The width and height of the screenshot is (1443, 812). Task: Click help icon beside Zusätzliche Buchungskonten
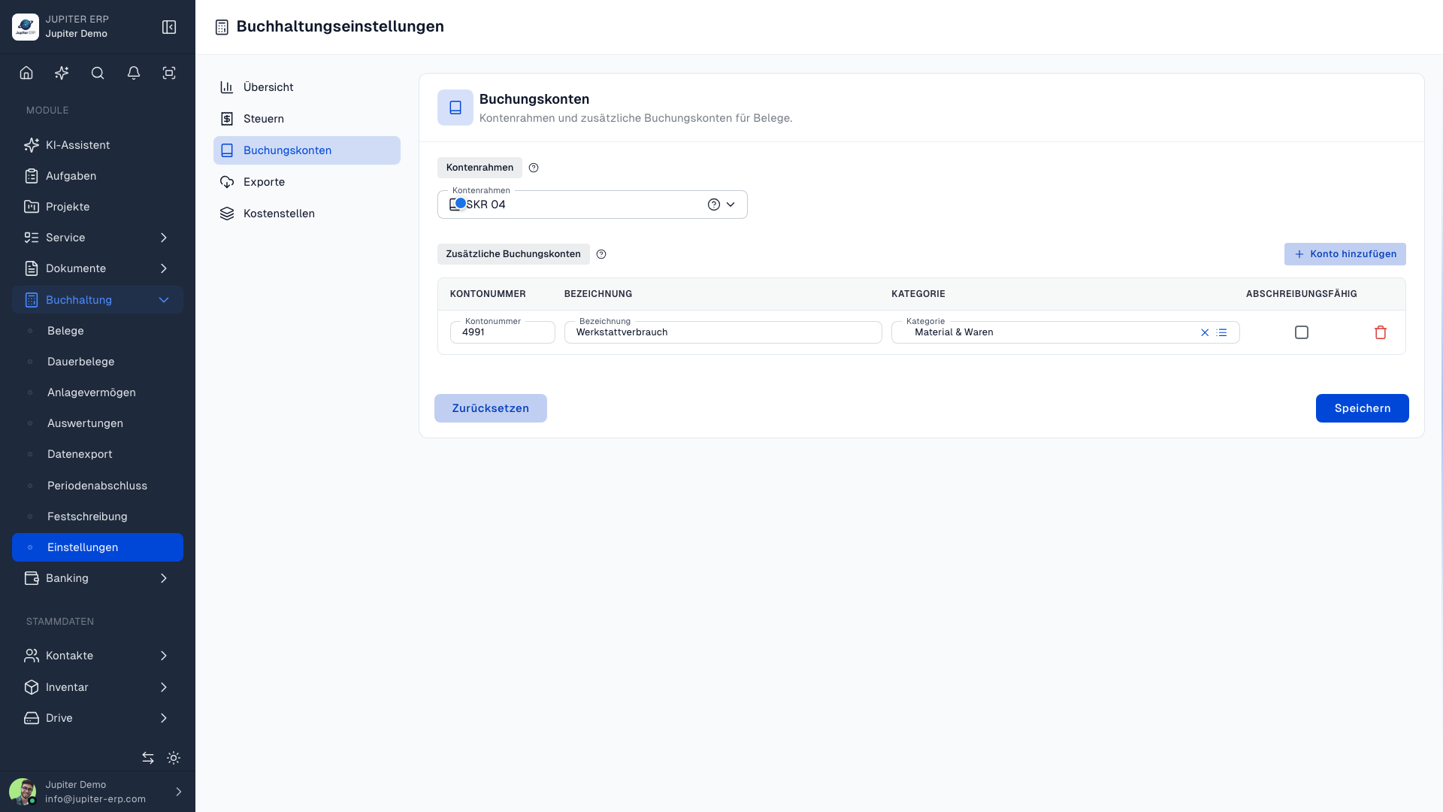pyautogui.click(x=601, y=254)
